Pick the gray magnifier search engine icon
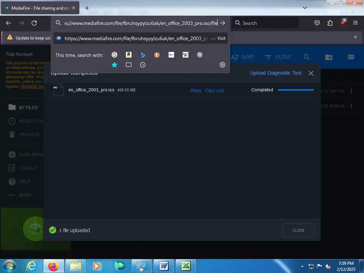The image size is (364, 273). 200,55
